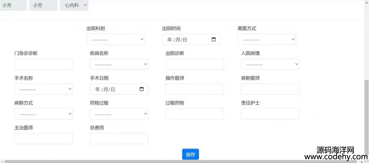Click the 门急诊诊断 label
The height and width of the screenshot is (163, 369).
click(x=26, y=53)
